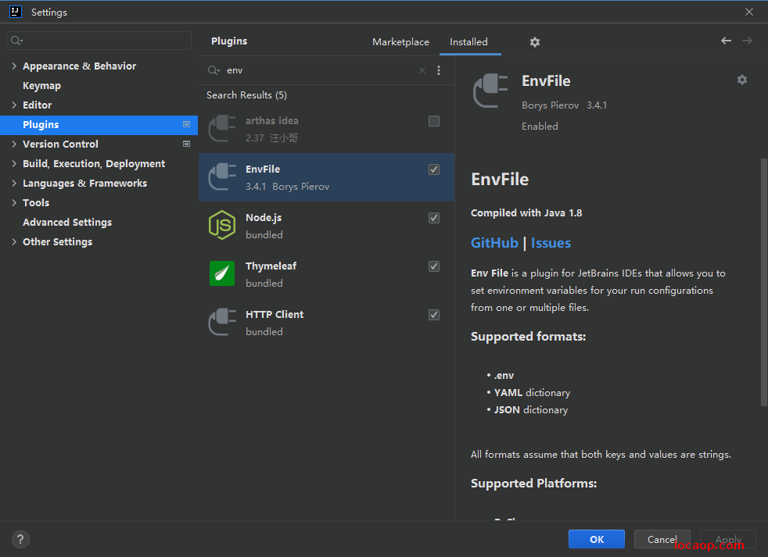
Task: Switch to the Marketplace tab
Action: 400,42
